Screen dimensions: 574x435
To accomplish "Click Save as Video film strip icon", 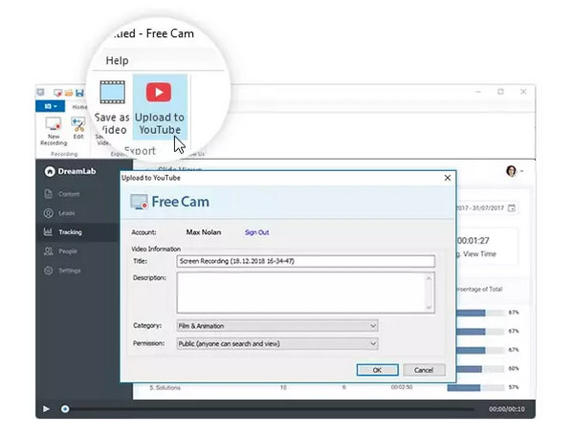I will (112, 92).
